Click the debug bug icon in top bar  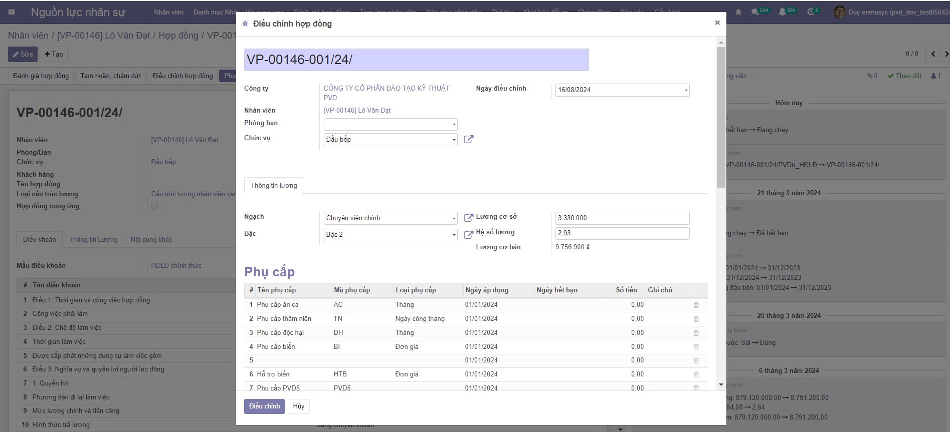[x=738, y=12]
